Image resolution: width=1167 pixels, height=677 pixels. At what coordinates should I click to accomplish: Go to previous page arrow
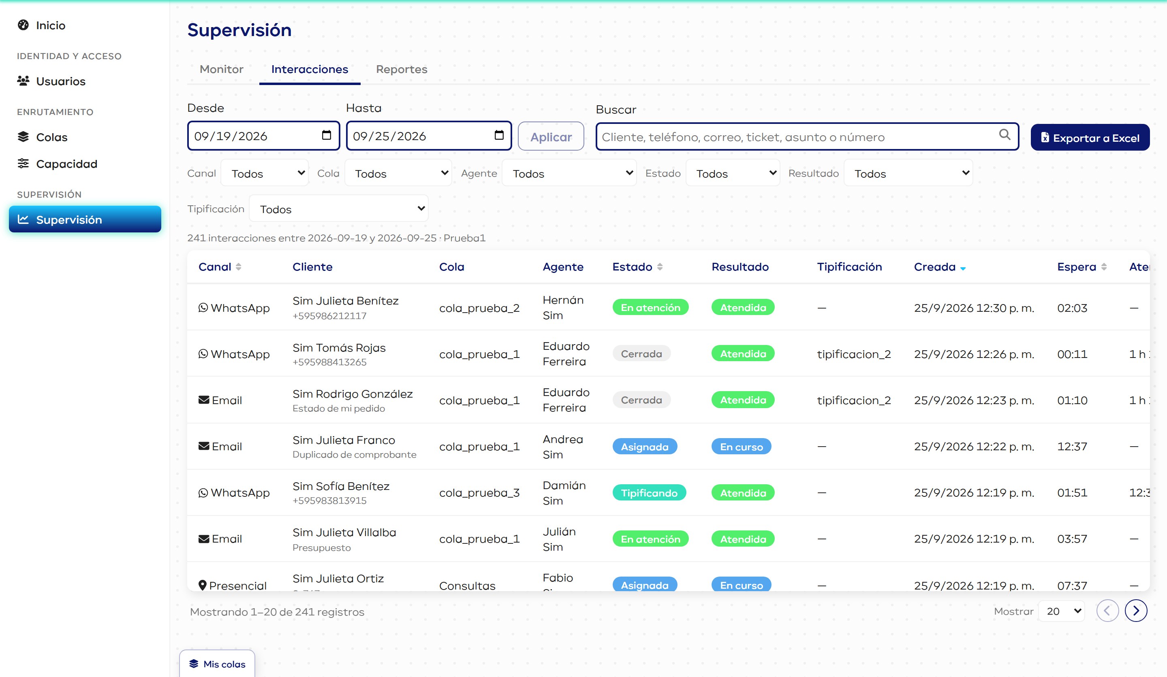pyautogui.click(x=1107, y=611)
